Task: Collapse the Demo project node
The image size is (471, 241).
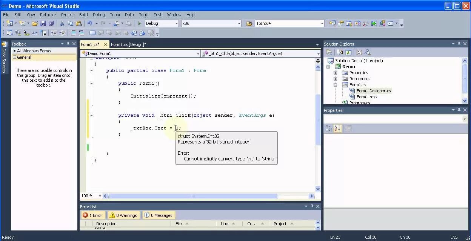Action: click(x=329, y=67)
